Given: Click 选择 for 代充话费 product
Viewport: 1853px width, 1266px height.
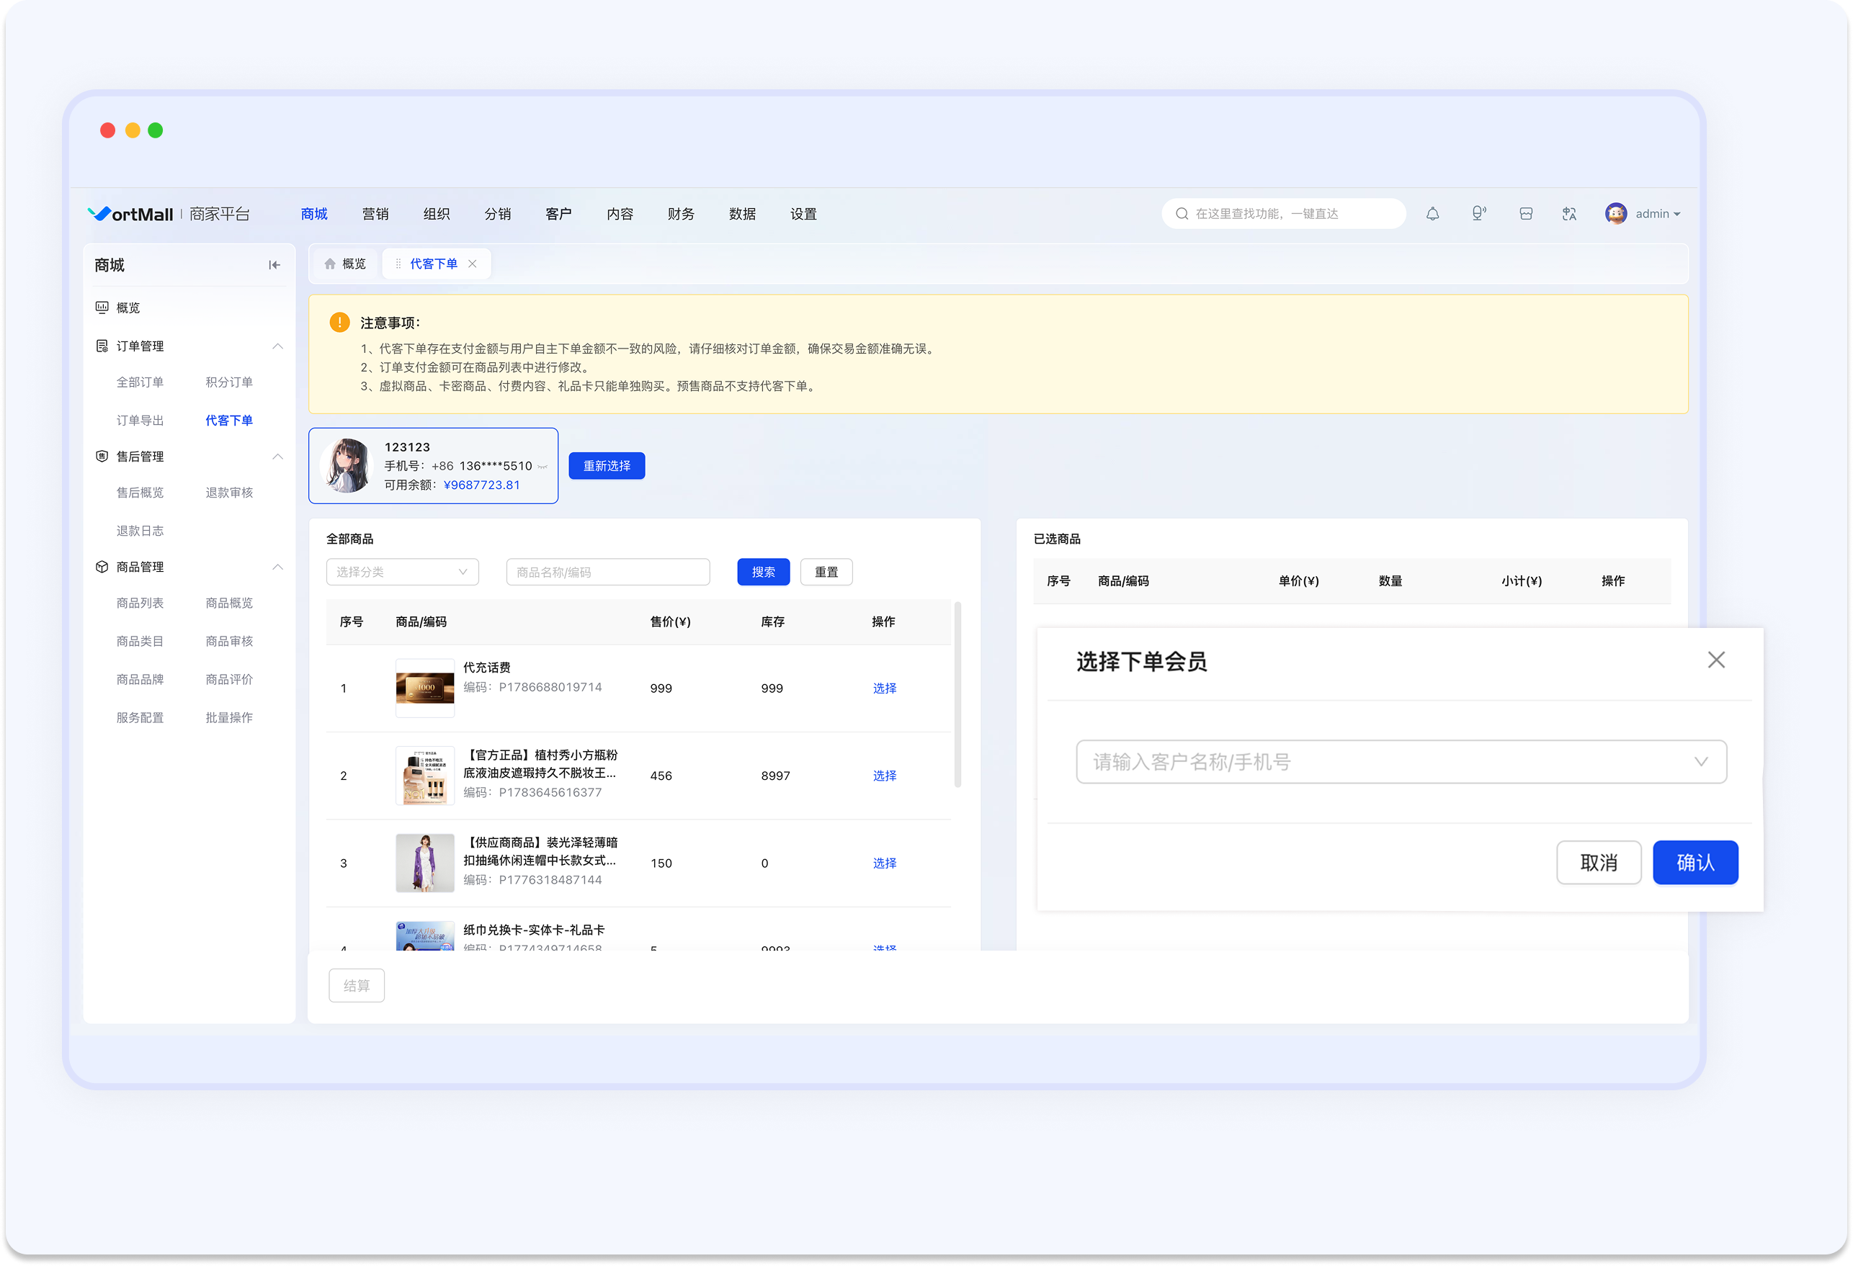Looking at the screenshot, I should click(884, 688).
